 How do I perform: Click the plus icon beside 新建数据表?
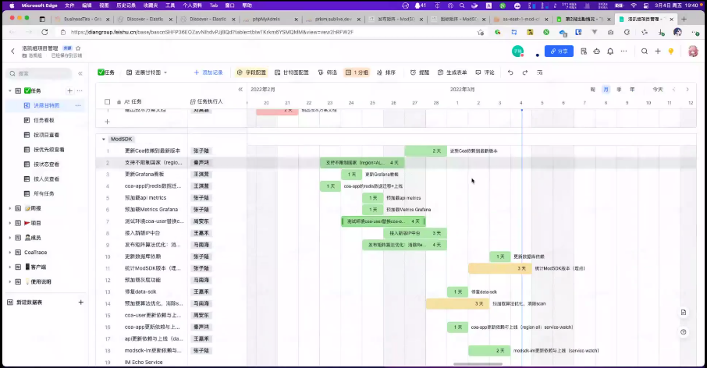[80, 302]
